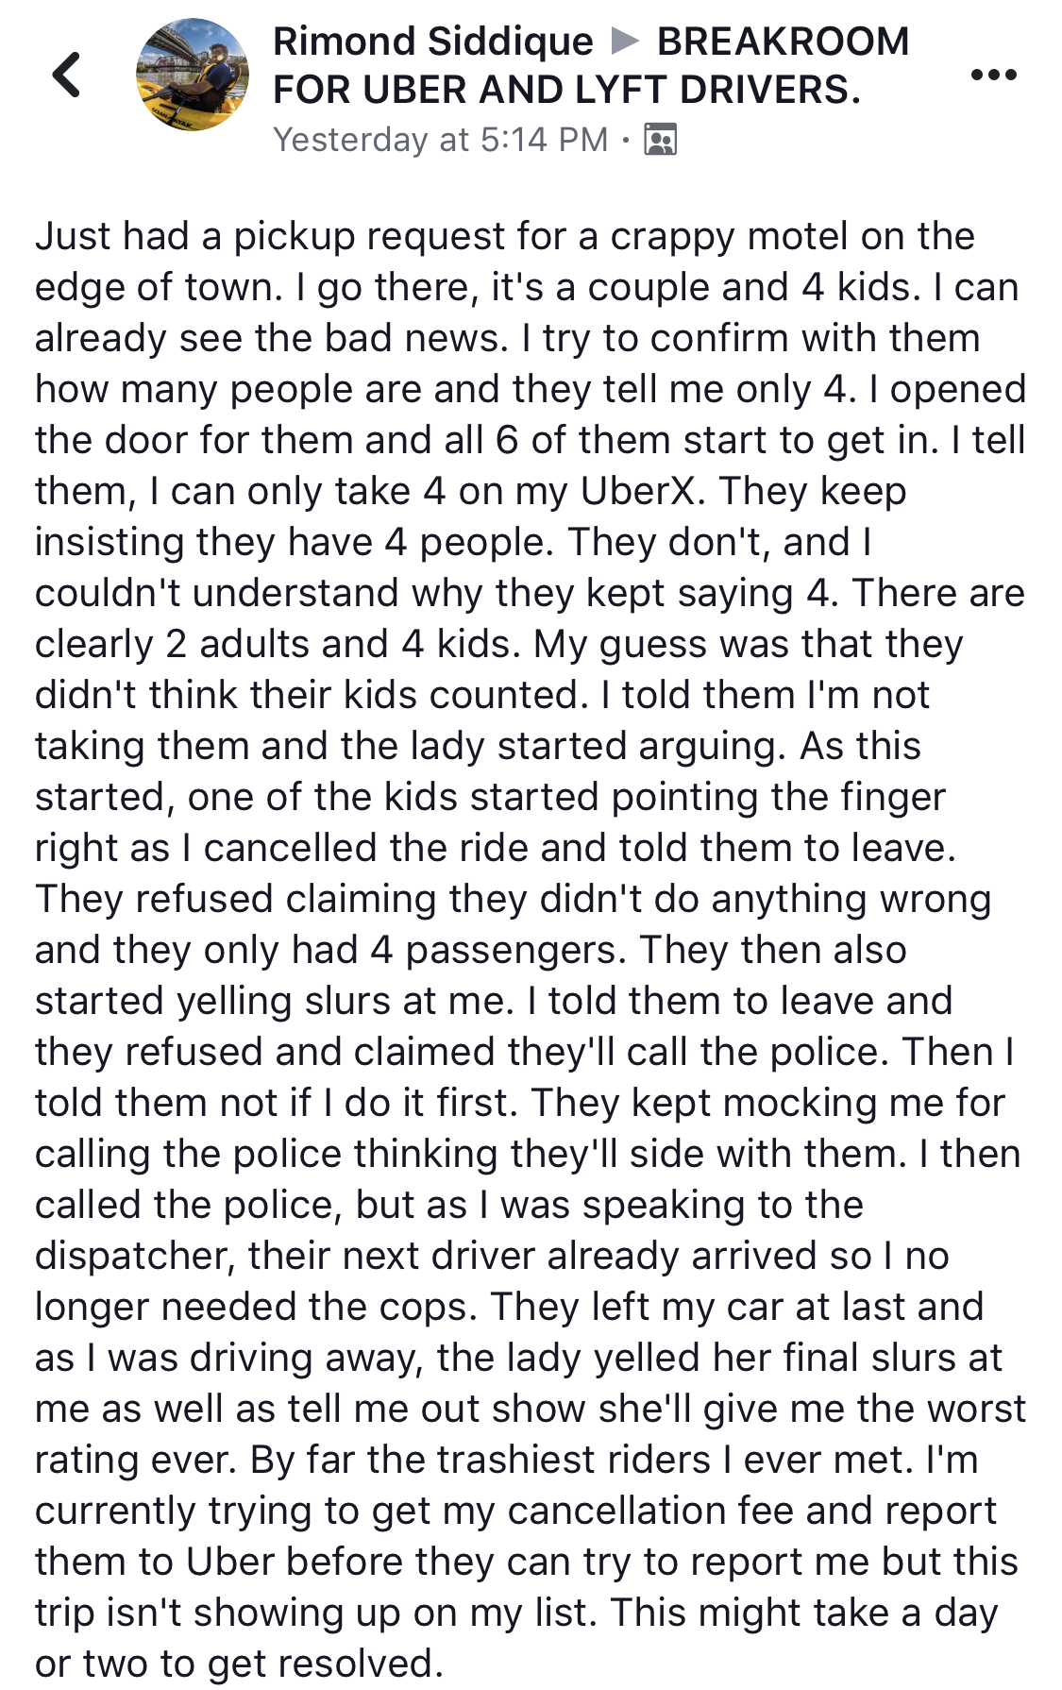Open Rimond Siddique's profile via name link

(x=432, y=42)
